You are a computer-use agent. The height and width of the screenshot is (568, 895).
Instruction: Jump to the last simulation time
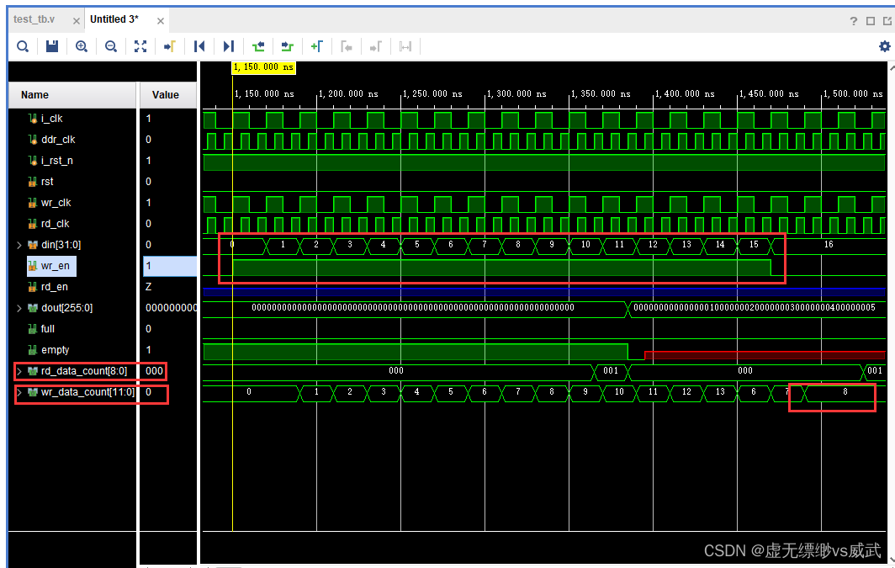pyautogui.click(x=229, y=46)
